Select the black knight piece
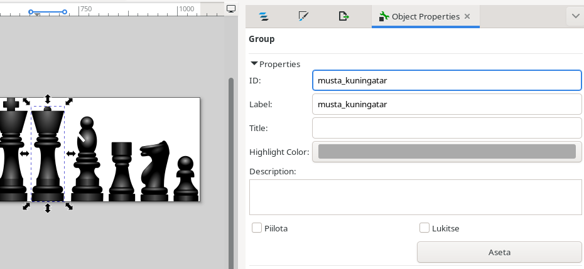The height and width of the screenshot is (269, 584). click(x=154, y=171)
